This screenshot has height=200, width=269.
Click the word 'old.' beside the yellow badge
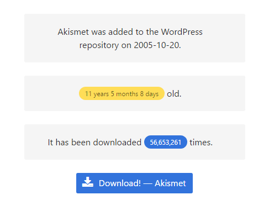pos(174,94)
